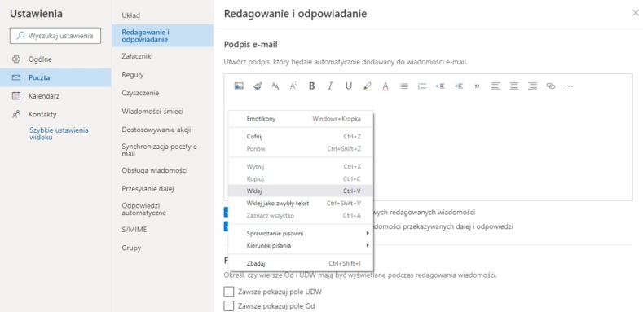The width and height of the screenshot is (643, 312).
Task: Close the settings panel with X
Action: (635, 13)
